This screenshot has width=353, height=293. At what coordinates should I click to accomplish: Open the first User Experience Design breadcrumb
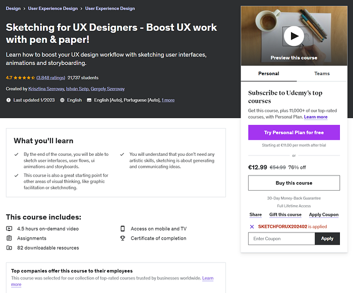tap(52, 9)
